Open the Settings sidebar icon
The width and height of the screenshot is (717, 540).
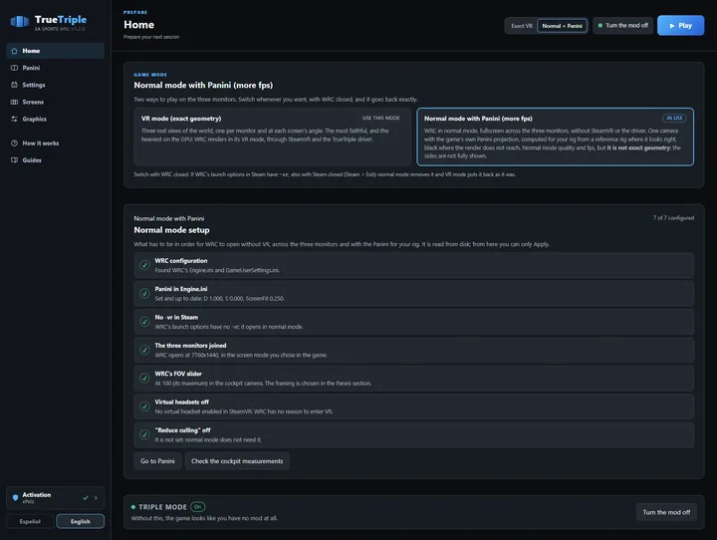tap(14, 85)
